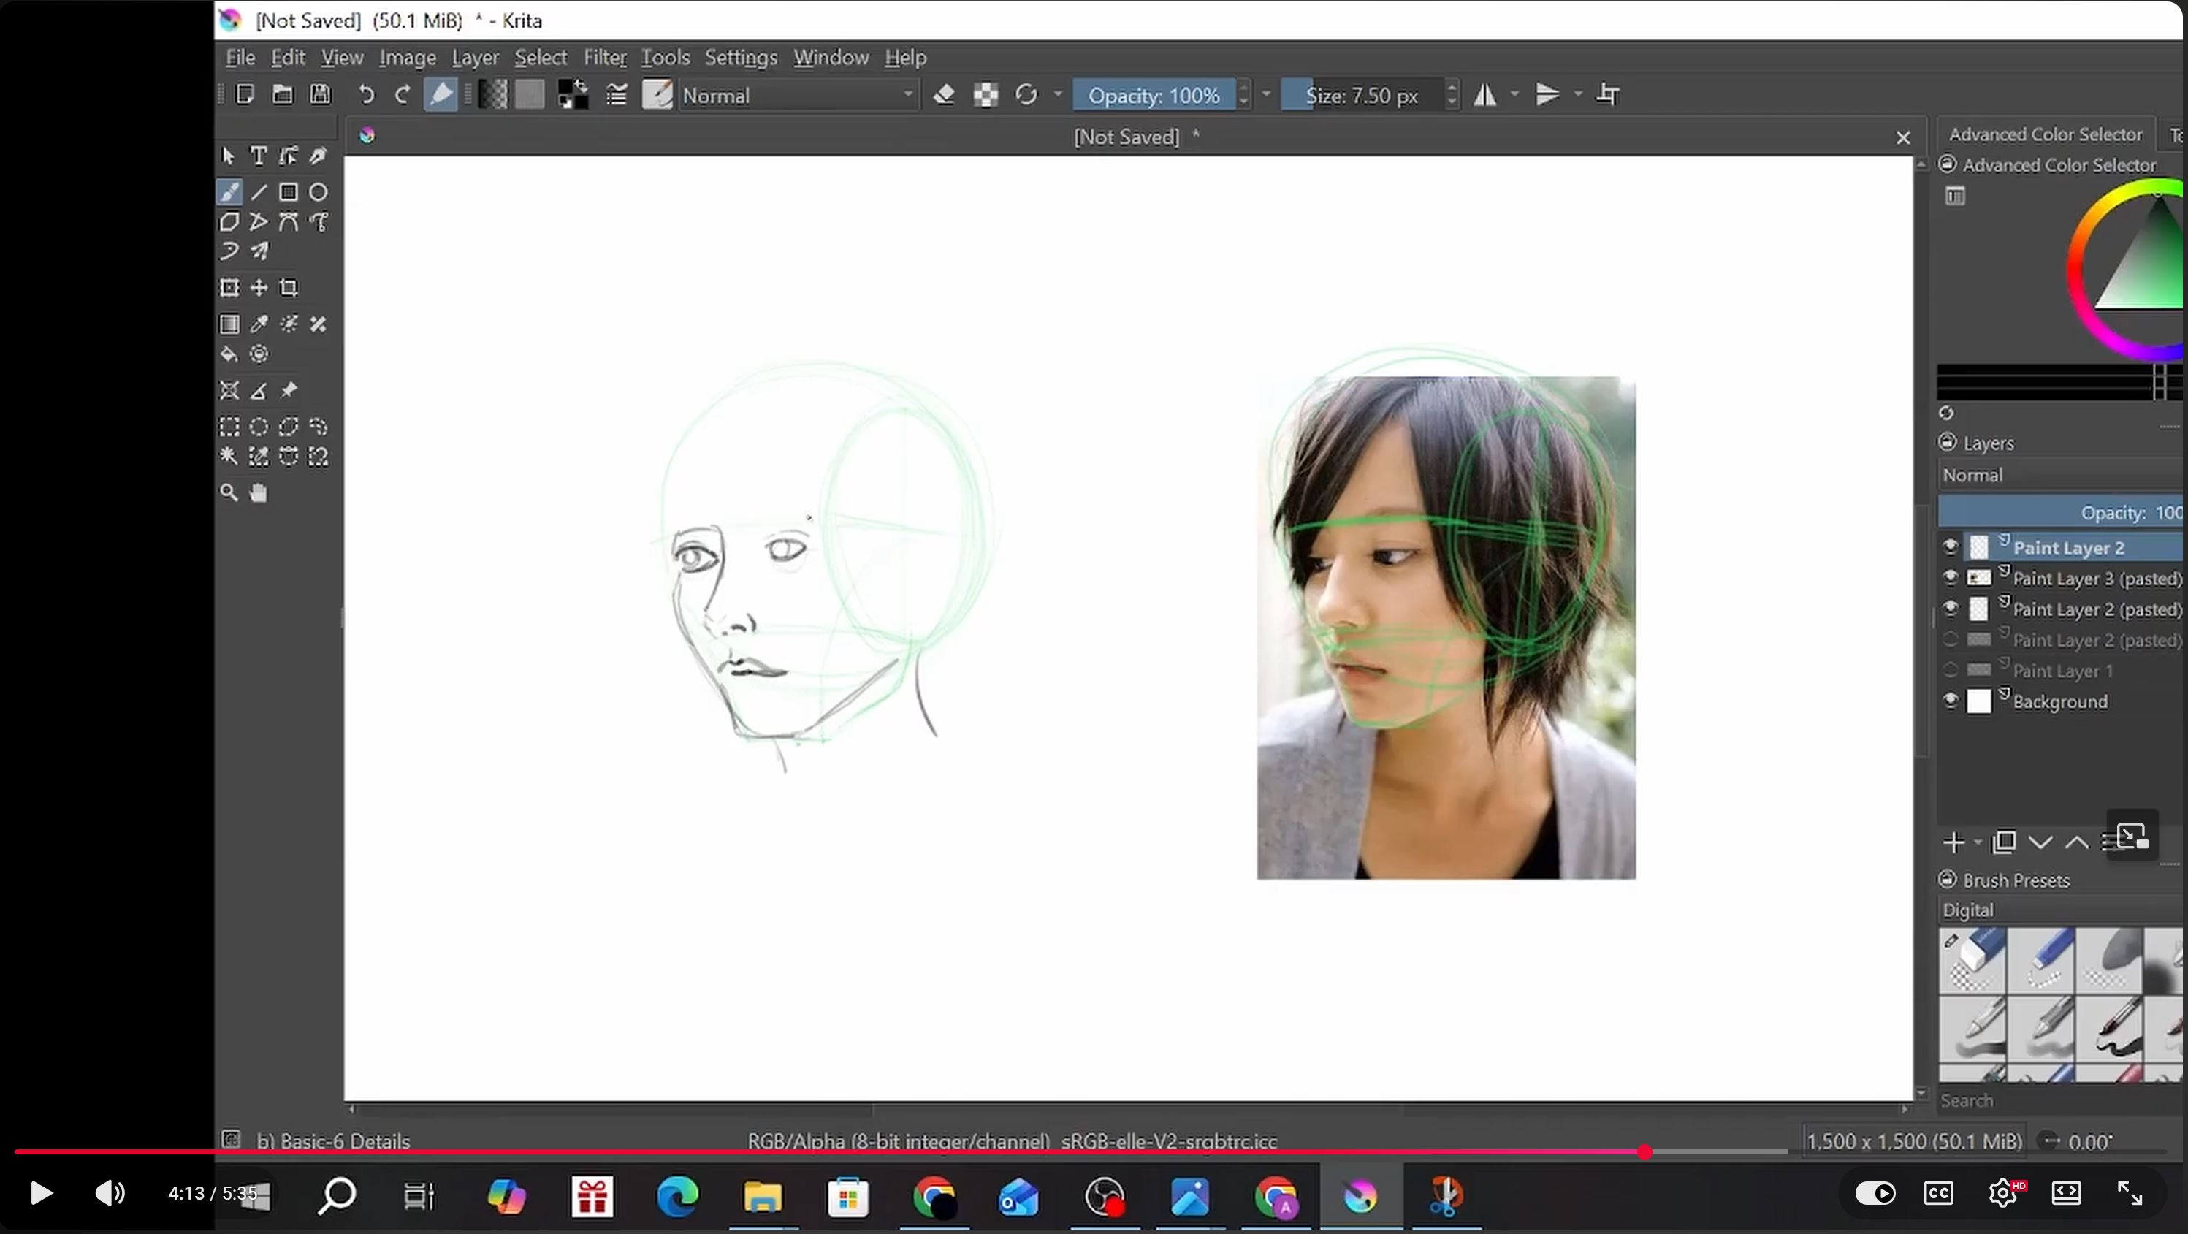
Task: Expand the Digital brush preset tag dropdown
Action: click(x=2059, y=910)
